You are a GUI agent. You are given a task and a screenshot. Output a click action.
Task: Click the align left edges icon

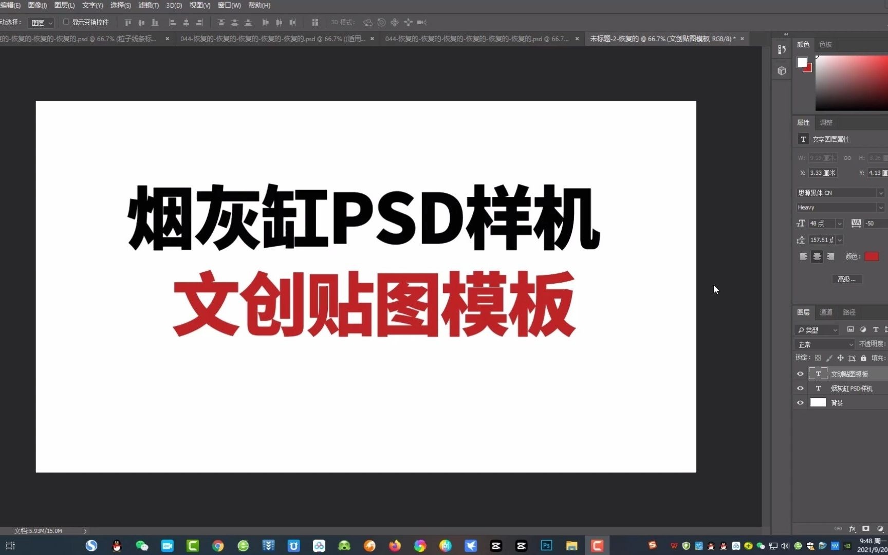click(173, 22)
